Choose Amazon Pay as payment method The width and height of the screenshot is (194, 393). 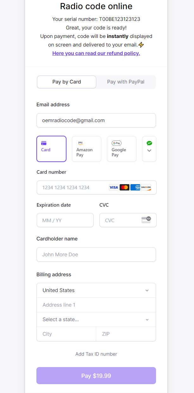86,149
